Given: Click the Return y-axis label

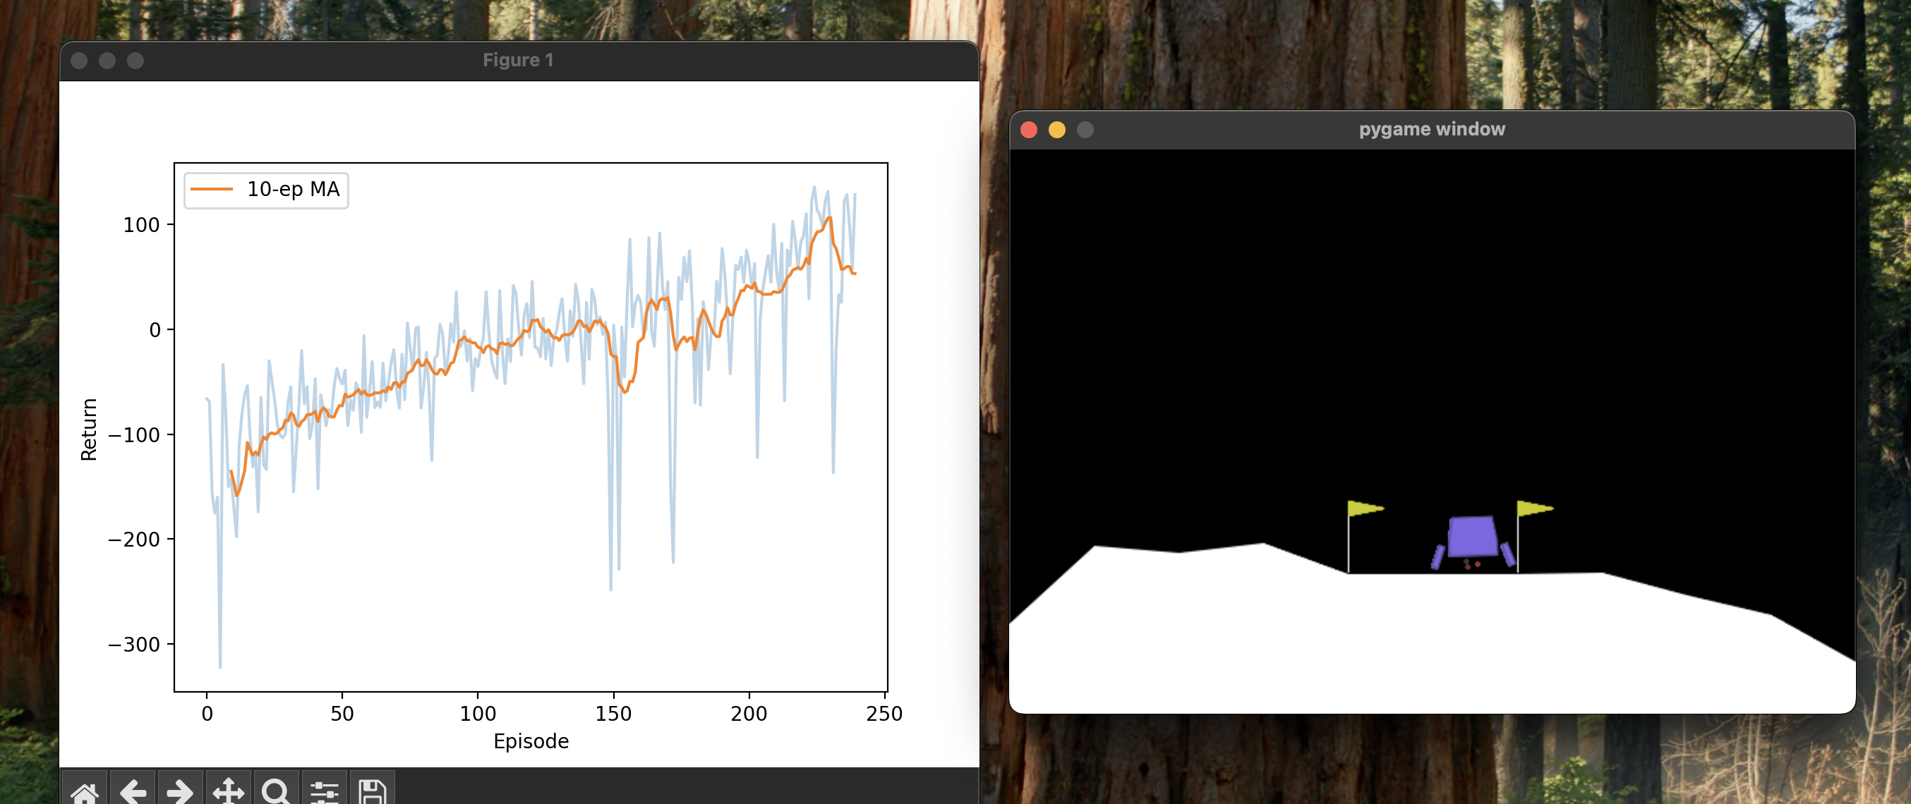Looking at the screenshot, I should click(88, 430).
